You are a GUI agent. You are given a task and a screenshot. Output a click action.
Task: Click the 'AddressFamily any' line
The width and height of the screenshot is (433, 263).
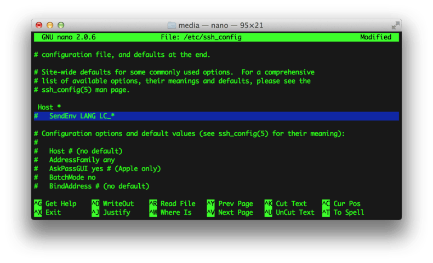75,160
